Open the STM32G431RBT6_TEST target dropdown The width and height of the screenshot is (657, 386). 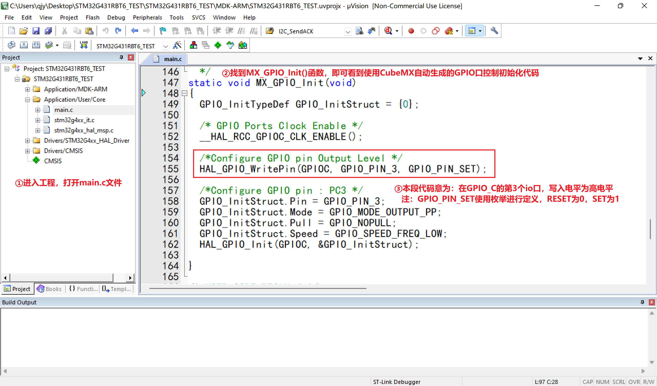pyautogui.click(x=166, y=46)
